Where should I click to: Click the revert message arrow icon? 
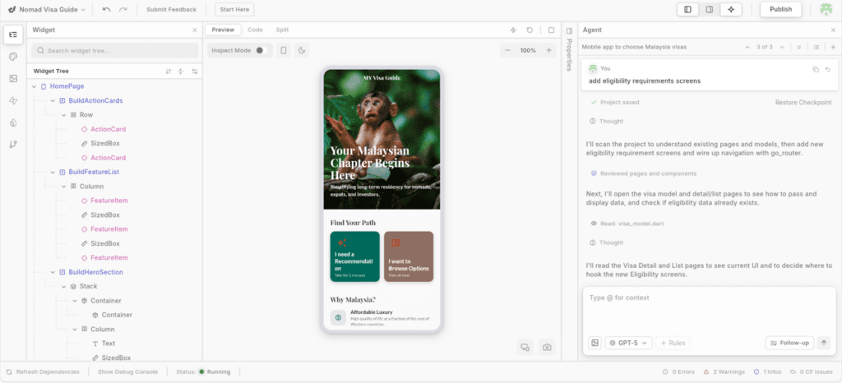click(828, 69)
